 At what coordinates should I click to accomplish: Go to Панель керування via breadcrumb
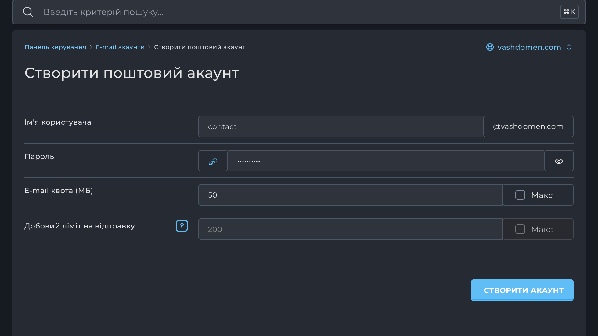click(55, 47)
